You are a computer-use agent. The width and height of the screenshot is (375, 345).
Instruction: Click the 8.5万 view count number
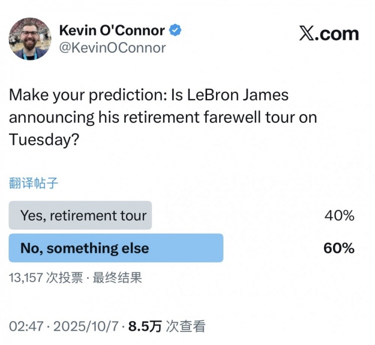coord(145,326)
